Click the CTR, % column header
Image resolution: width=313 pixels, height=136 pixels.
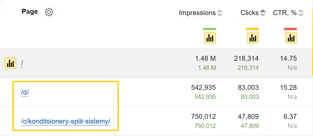(x=285, y=13)
